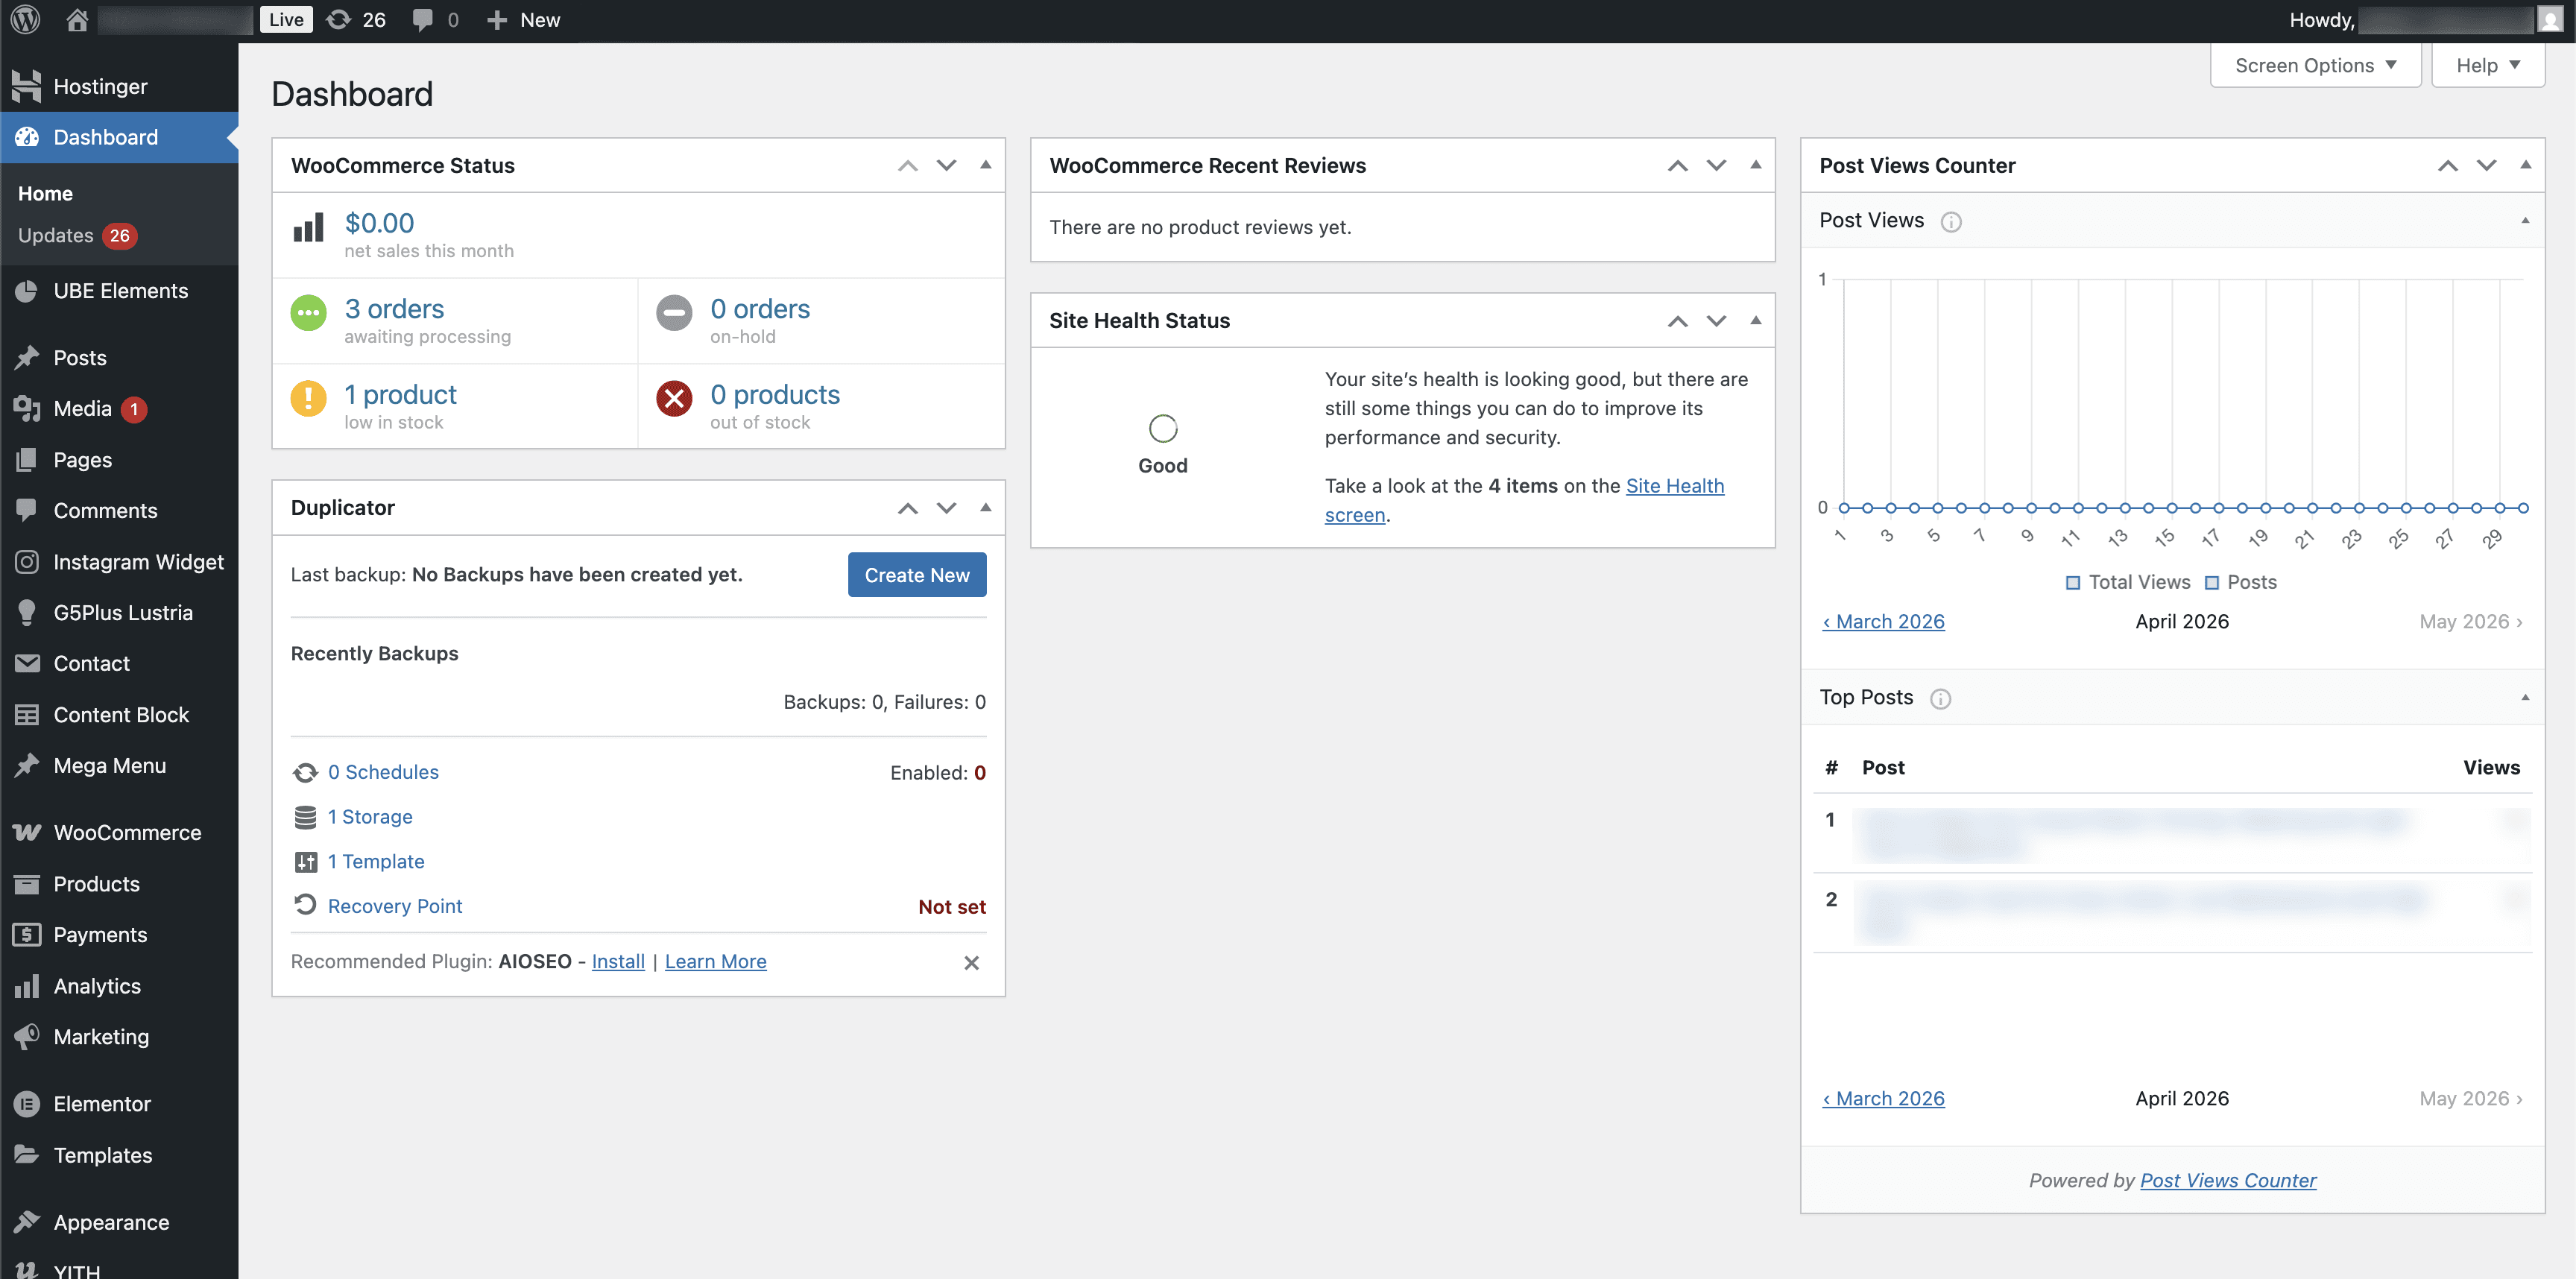
Task: Open the Screen Options dropdown
Action: [x=2315, y=64]
